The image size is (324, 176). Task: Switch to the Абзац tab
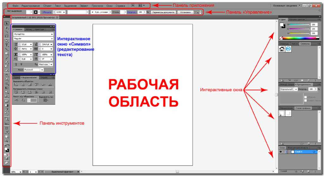[29, 29]
